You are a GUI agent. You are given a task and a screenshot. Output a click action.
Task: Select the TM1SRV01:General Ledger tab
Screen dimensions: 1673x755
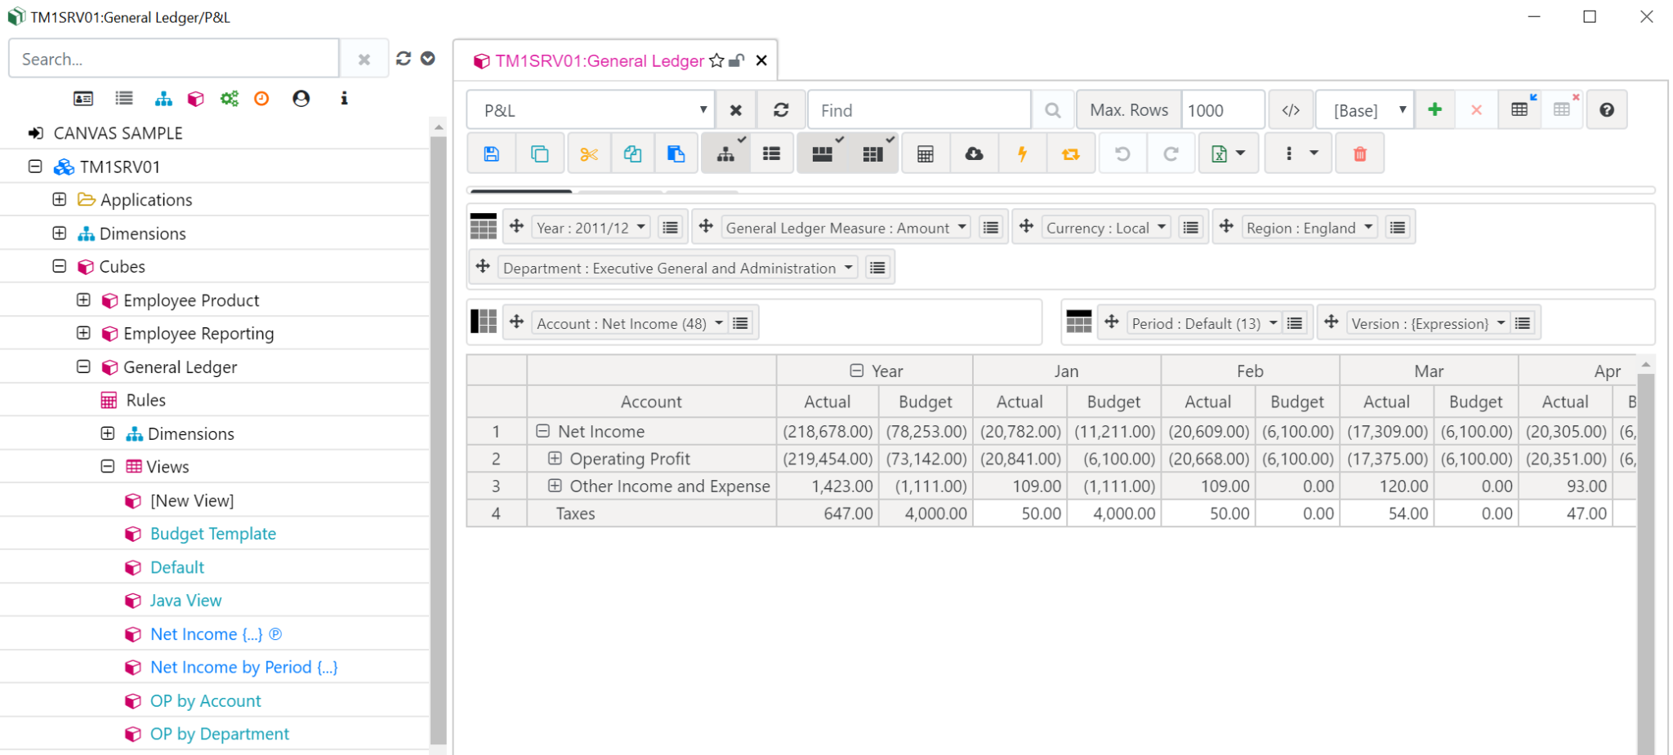[599, 61]
